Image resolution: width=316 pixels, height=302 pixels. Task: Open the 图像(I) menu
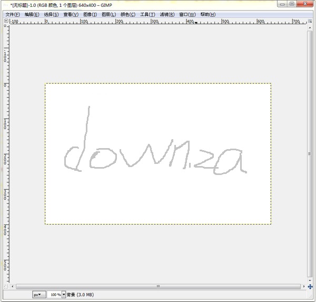[90, 14]
